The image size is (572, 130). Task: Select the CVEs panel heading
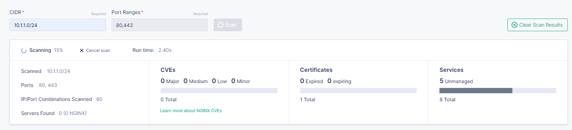(x=168, y=70)
